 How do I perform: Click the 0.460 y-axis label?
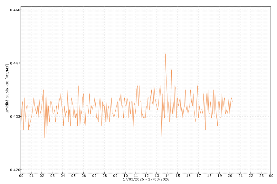pyautogui.click(x=14, y=10)
